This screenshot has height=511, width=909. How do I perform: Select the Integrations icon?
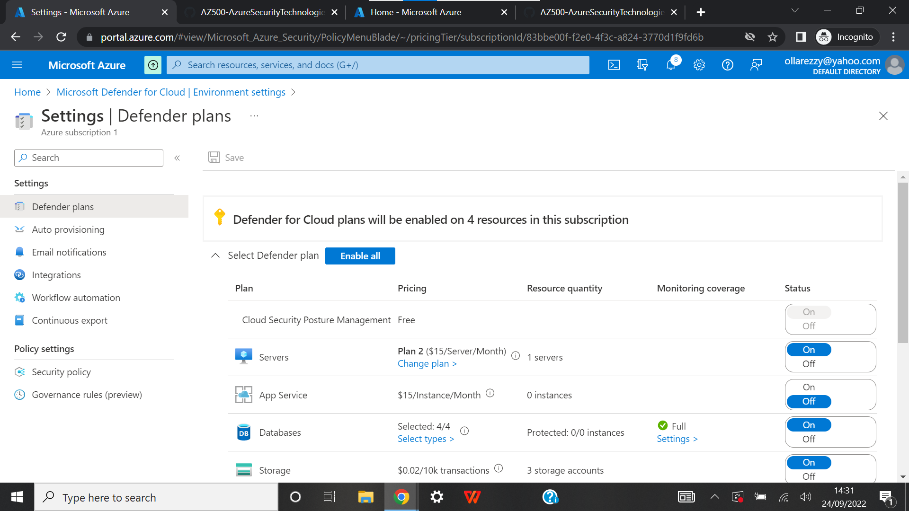[19, 274]
